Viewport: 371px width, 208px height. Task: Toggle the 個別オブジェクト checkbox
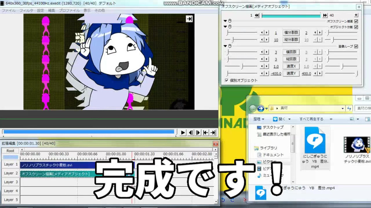(x=226, y=81)
